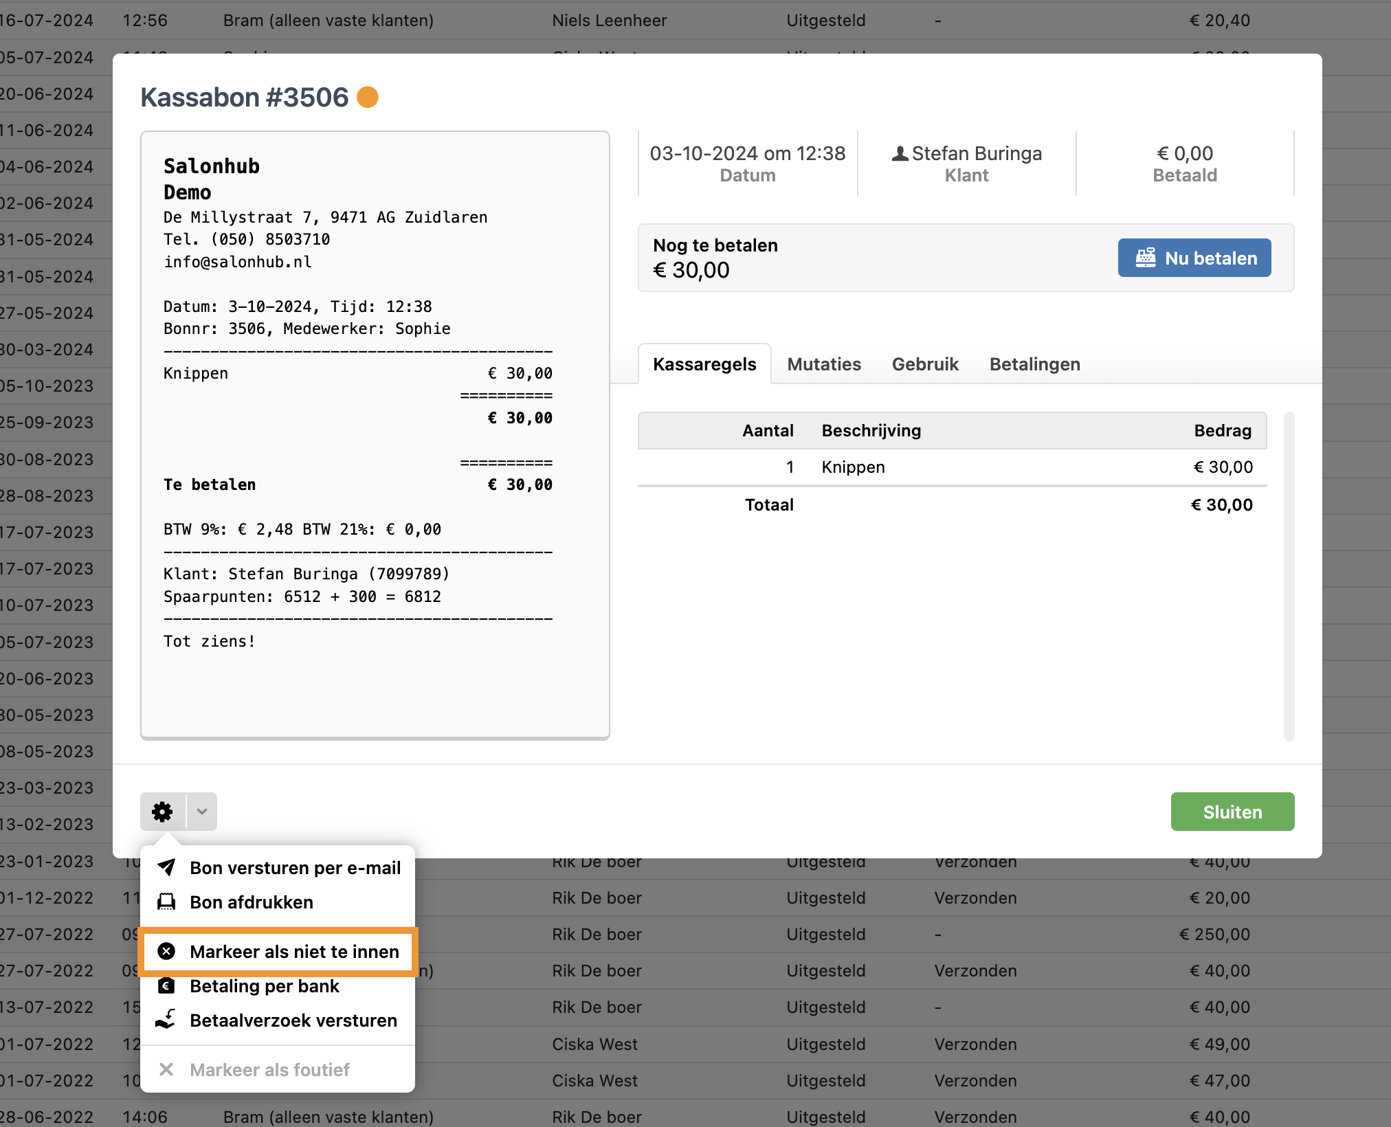The width and height of the screenshot is (1391, 1127).
Task: Select the Kassaregels tab
Action: (x=704, y=364)
